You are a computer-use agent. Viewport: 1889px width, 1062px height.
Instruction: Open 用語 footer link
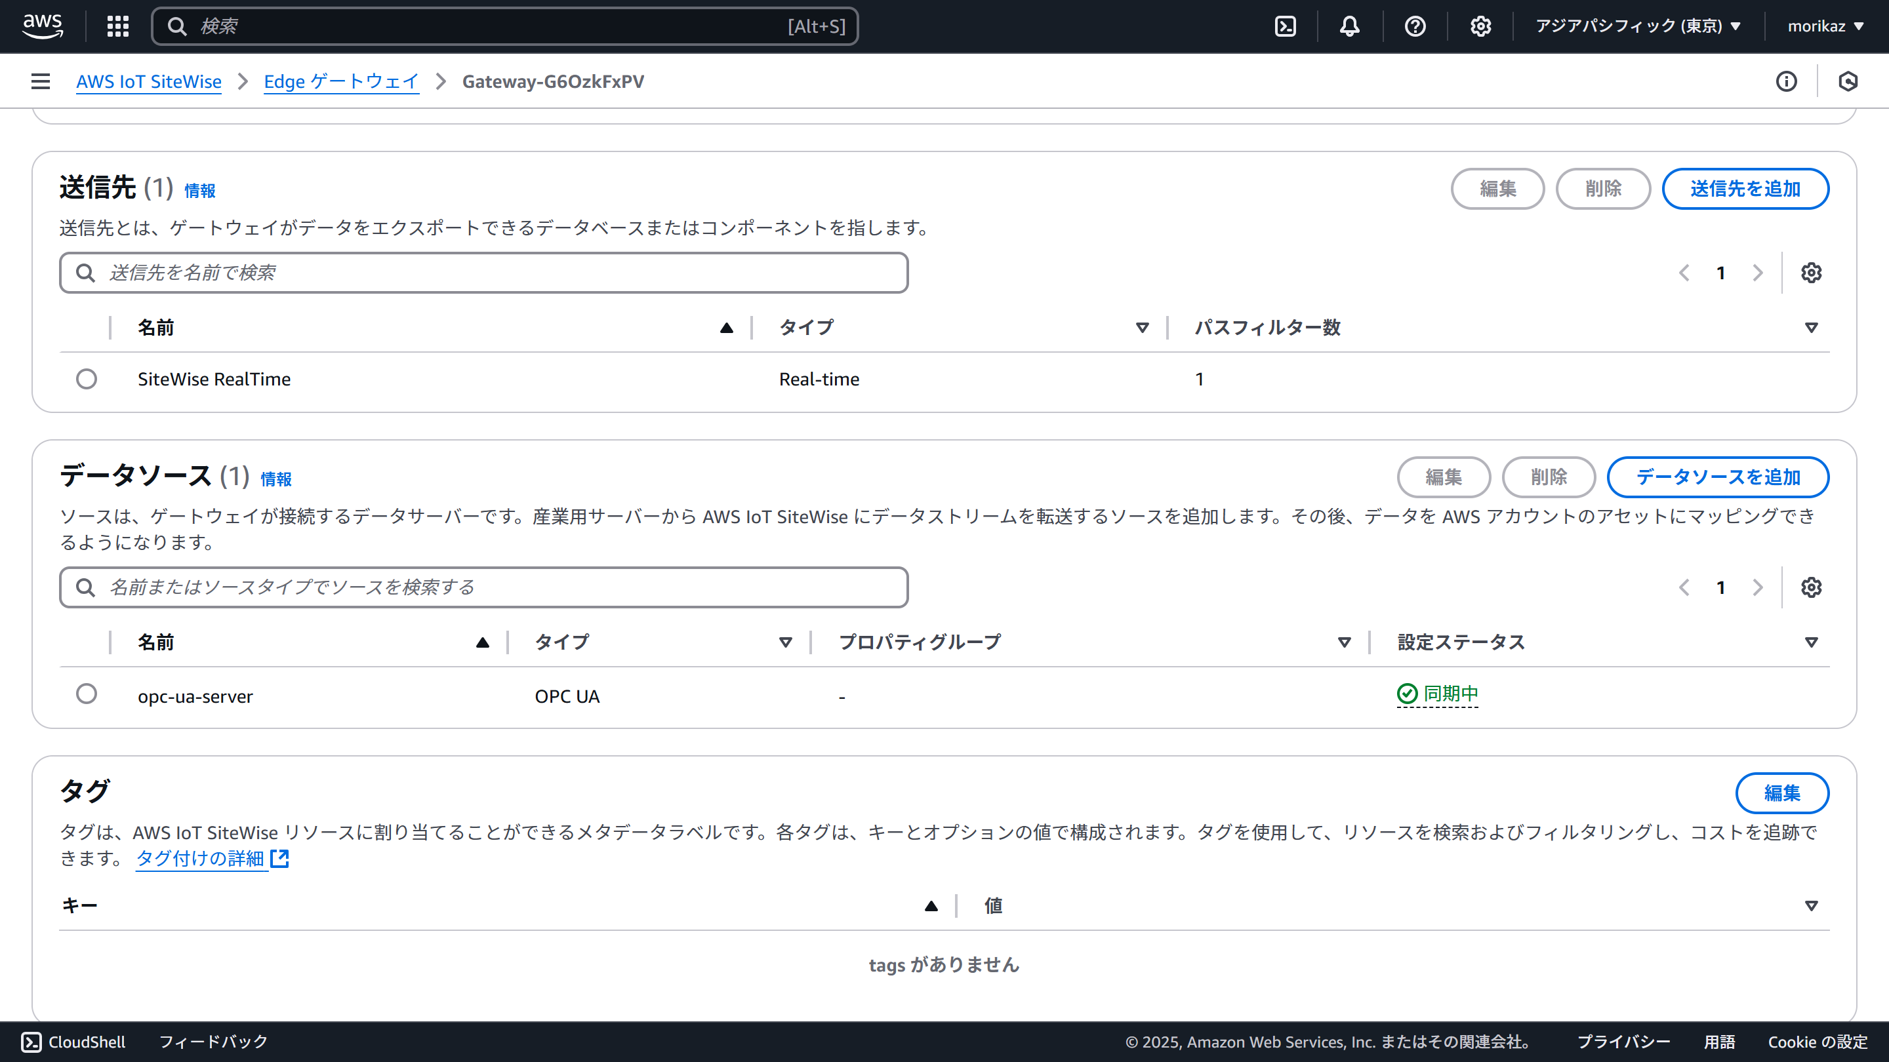pos(1719,1042)
